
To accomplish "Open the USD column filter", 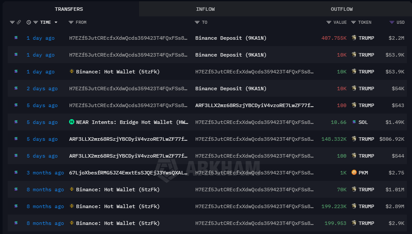I will tap(392, 22).
